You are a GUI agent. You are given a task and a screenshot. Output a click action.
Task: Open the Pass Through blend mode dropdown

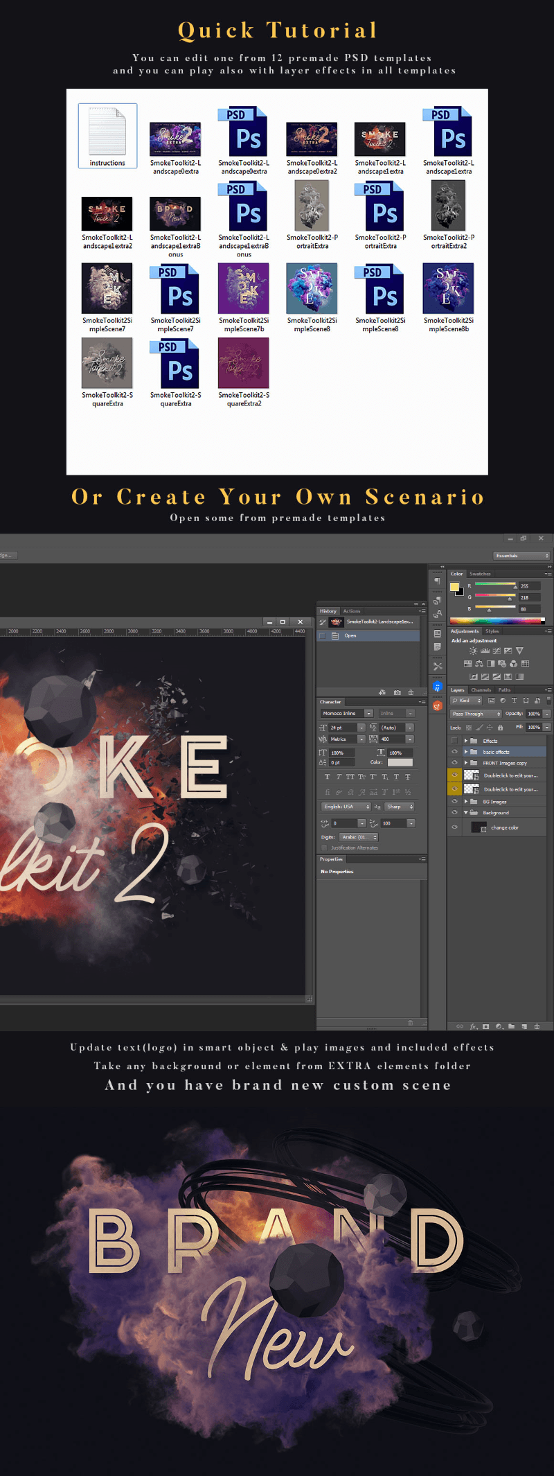click(476, 714)
